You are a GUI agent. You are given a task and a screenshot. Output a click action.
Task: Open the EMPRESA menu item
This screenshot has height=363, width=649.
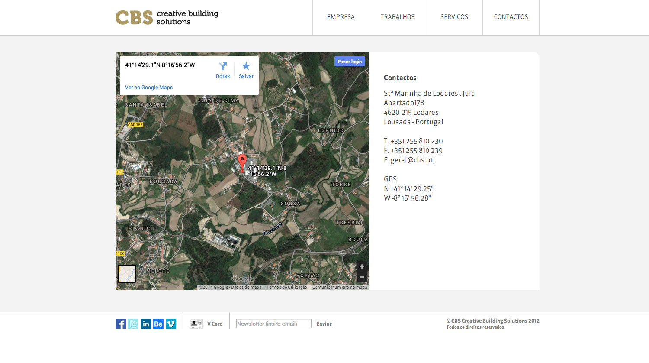click(x=341, y=17)
